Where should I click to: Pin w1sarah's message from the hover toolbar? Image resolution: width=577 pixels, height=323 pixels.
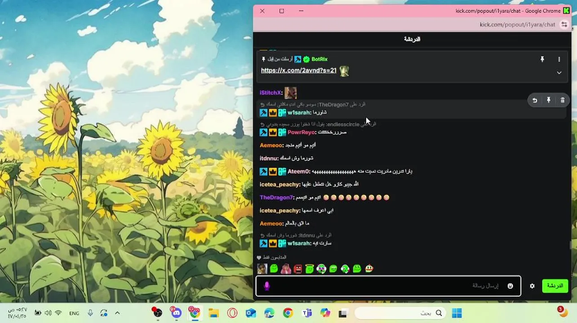pos(549,100)
